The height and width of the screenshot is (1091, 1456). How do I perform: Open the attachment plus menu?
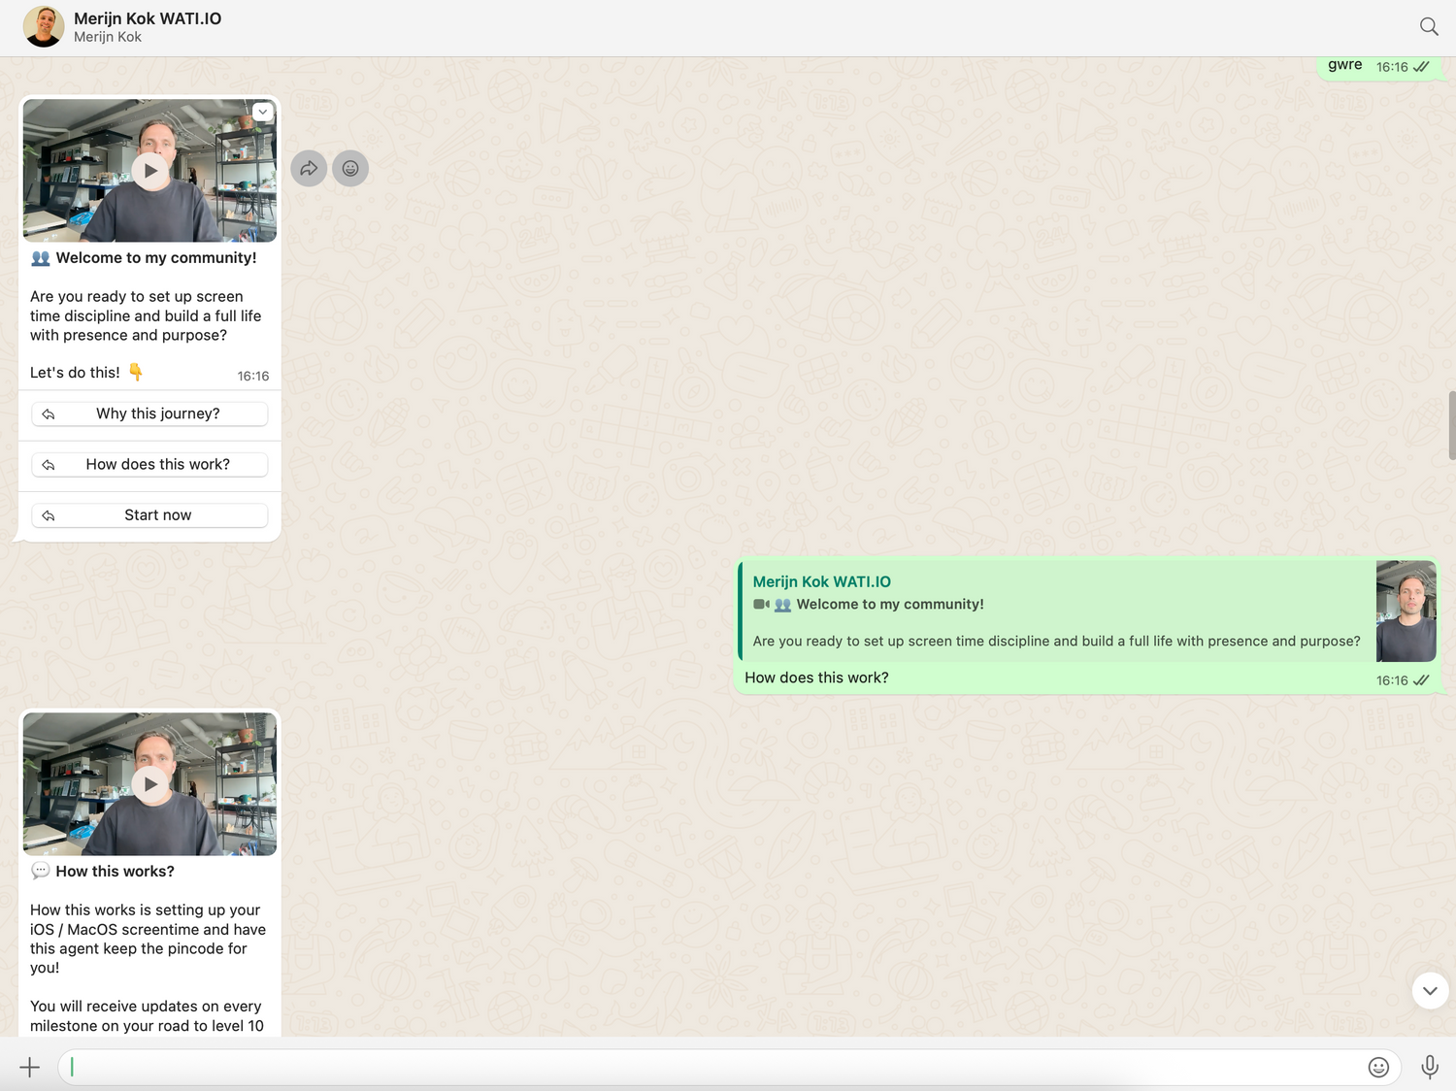click(x=30, y=1068)
